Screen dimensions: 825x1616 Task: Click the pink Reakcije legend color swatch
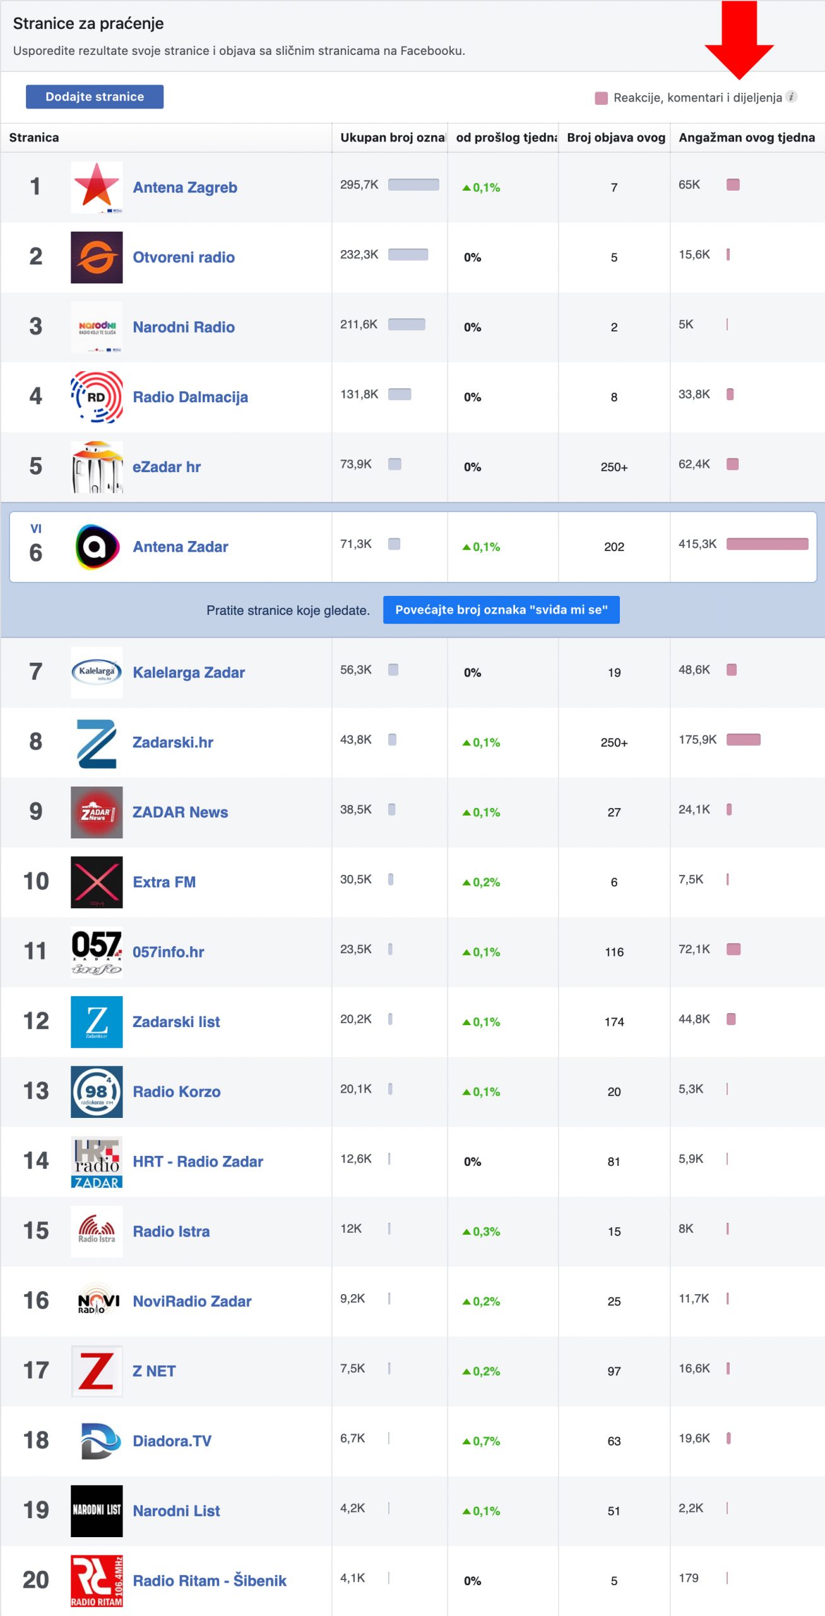(x=601, y=98)
